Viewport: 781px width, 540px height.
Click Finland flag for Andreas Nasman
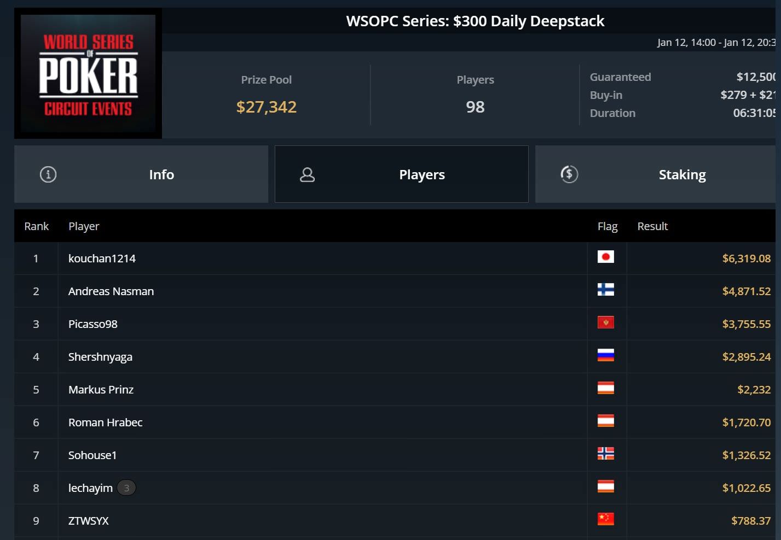606,290
